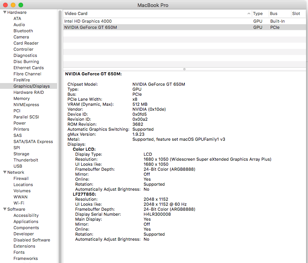
Task: Select ATA in the sidebar
Action: point(17,18)
